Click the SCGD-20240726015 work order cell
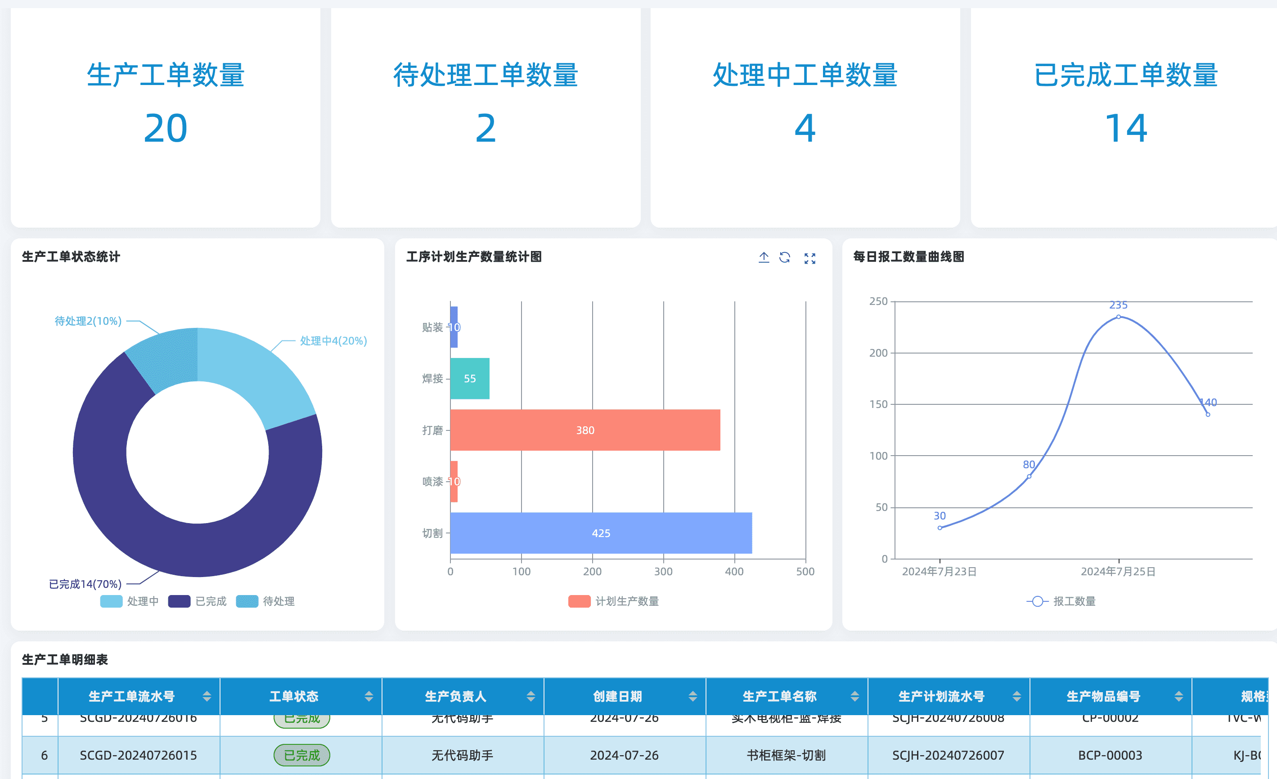The width and height of the screenshot is (1277, 779). [139, 755]
